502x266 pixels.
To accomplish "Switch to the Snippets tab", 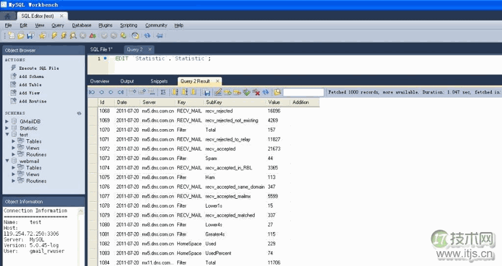I will click(x=159, y=81).
